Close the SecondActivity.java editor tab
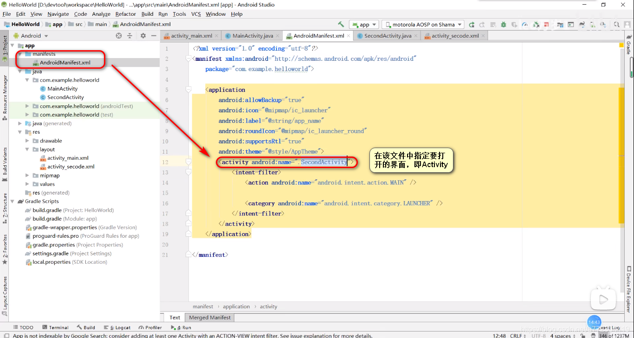634x338 pixels. click(416, 36)
